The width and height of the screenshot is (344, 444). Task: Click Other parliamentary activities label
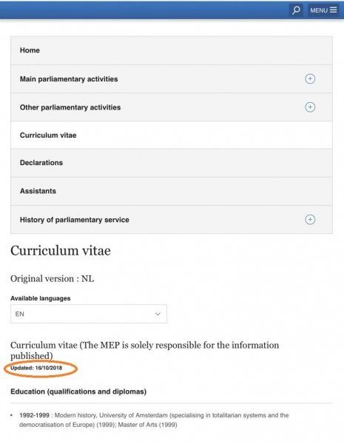(70, 107)
